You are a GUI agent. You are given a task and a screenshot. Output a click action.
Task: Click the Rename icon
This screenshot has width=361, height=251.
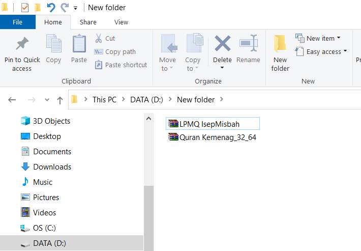coord(249,43)
